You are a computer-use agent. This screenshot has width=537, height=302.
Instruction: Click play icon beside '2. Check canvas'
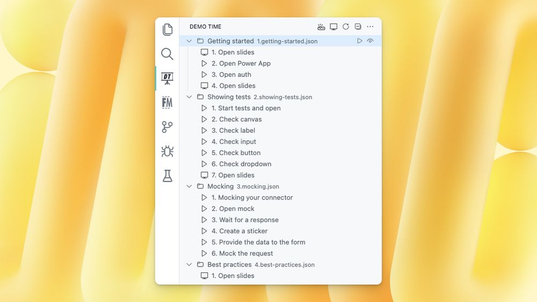[205, 120]
